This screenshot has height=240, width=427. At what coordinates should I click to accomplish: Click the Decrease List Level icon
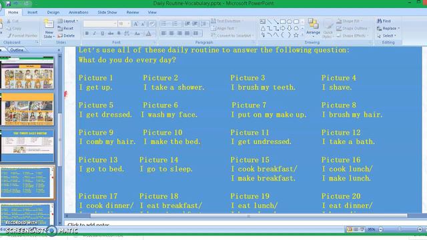click(187, 24)
